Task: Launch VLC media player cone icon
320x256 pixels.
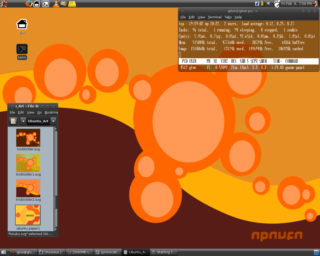Action: click(x=56, y=4)
